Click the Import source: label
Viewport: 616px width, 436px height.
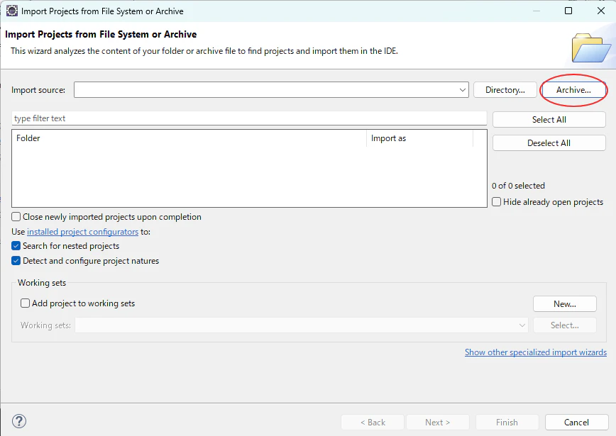click(38, 90)
